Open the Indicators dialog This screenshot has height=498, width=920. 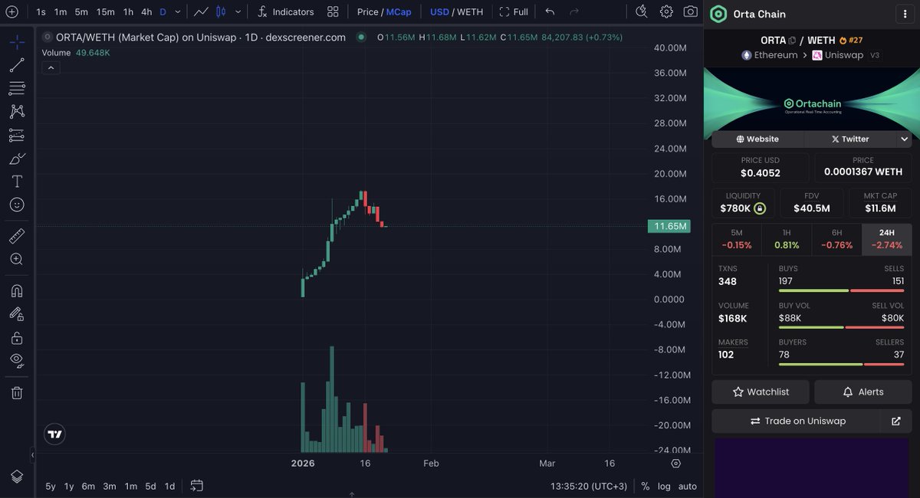285,11
